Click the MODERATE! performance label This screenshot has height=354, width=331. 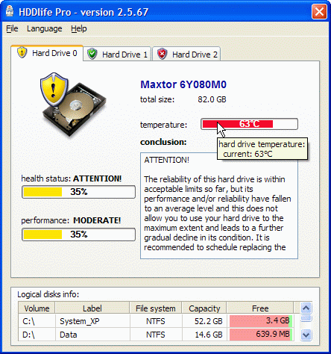pos(97,220)
